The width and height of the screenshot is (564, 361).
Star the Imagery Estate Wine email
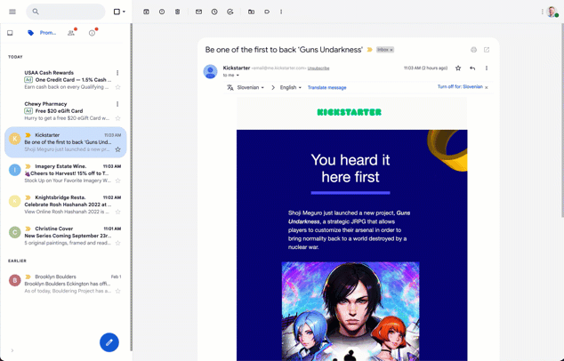117,180
